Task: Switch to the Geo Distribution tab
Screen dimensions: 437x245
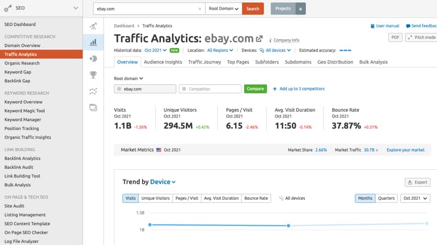Action: point(335,62)
